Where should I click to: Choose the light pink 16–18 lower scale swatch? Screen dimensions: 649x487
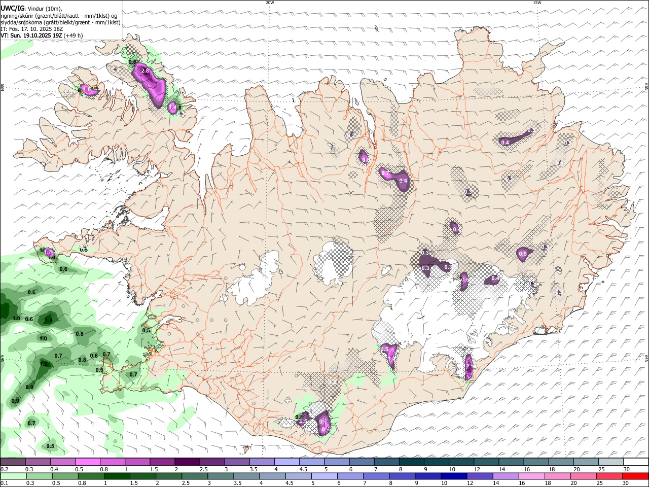(x=532, y=476)
